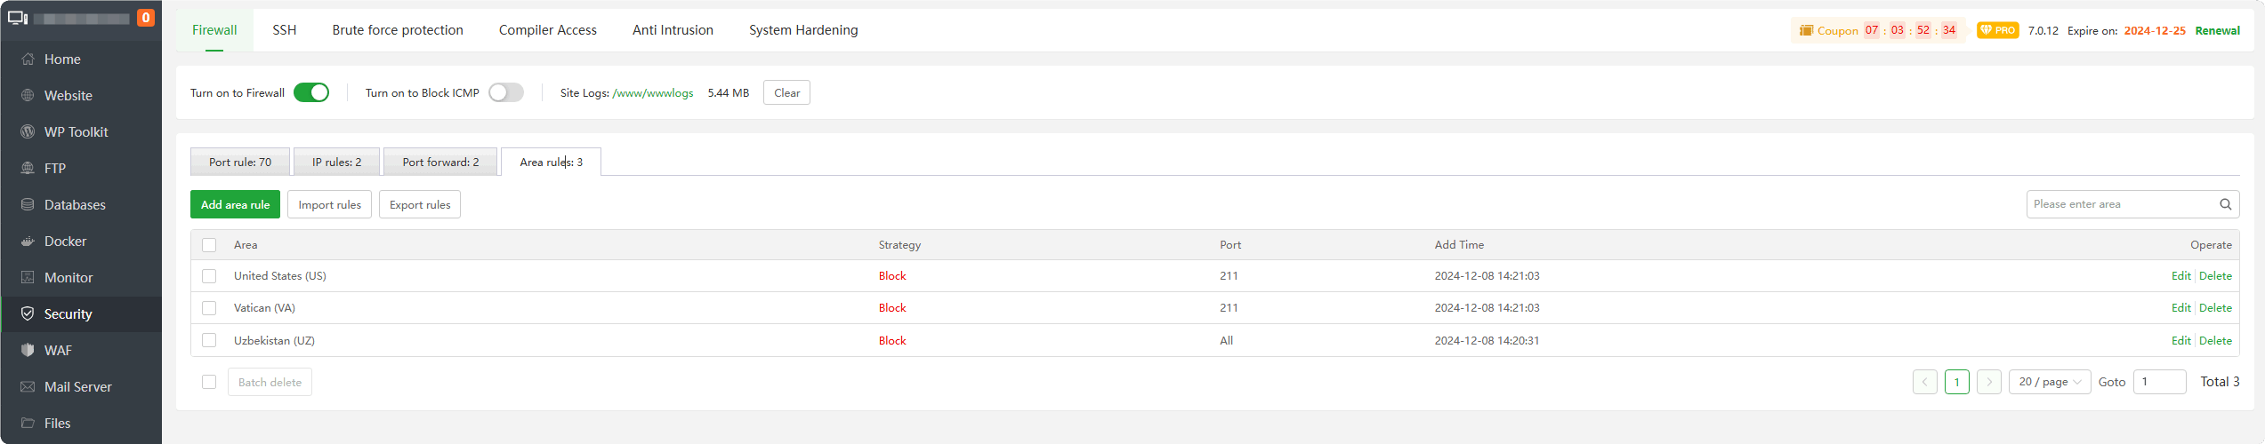Open the 20 / page dropdown

(2049, 382)
